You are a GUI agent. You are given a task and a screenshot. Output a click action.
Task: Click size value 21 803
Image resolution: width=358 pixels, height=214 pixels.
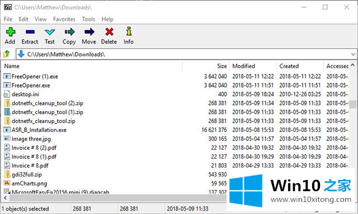click(219, 165)
